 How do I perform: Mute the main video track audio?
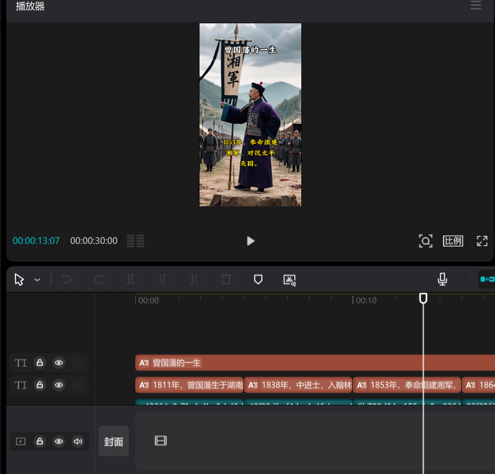point(77,441)
